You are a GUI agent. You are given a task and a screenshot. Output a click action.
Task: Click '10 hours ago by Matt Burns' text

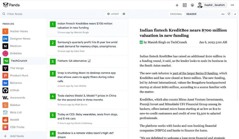[72, 105]
